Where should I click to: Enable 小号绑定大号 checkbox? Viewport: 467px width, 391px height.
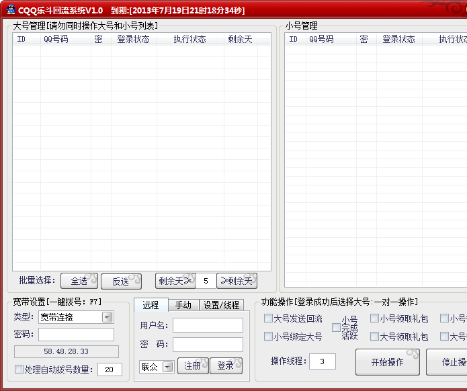coord(268,337)
